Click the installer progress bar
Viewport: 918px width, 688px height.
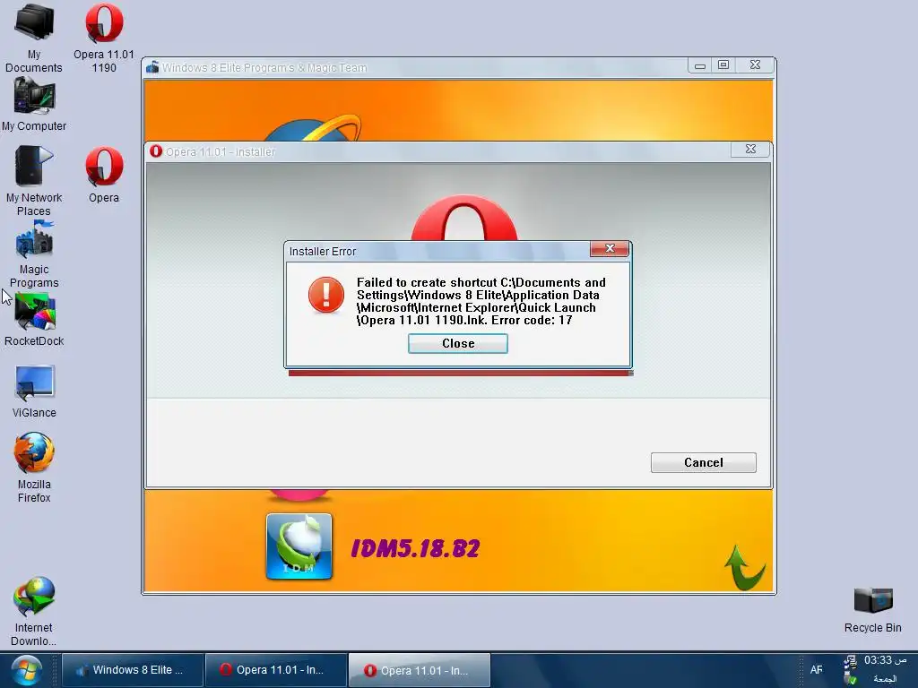(x=461, y=373)
